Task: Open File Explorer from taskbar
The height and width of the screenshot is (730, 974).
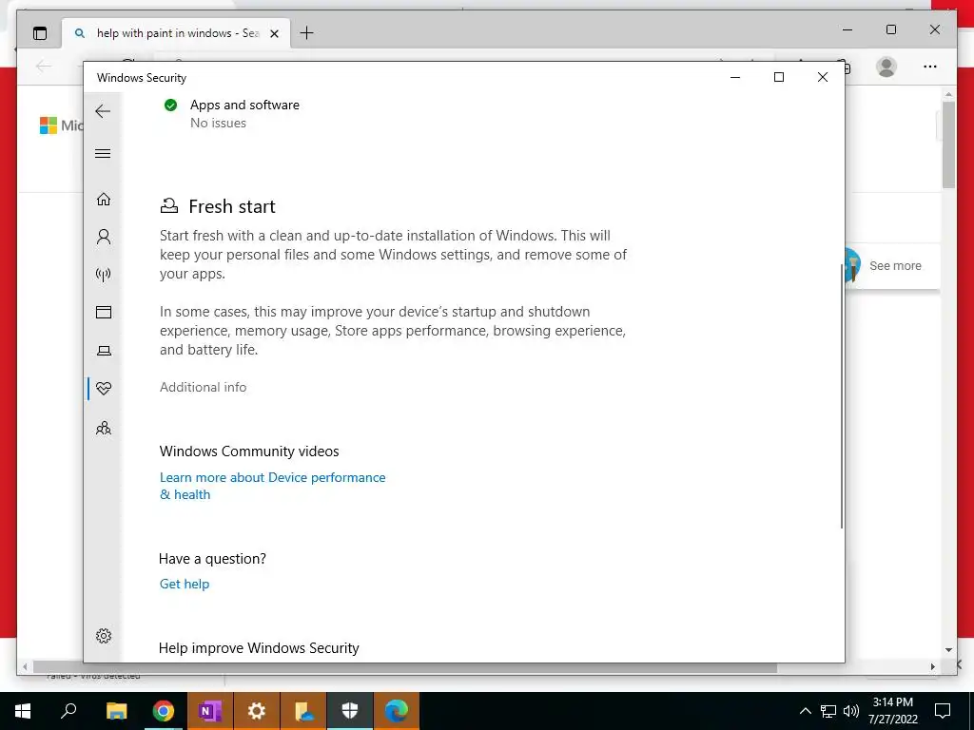Action: [116, 711]
